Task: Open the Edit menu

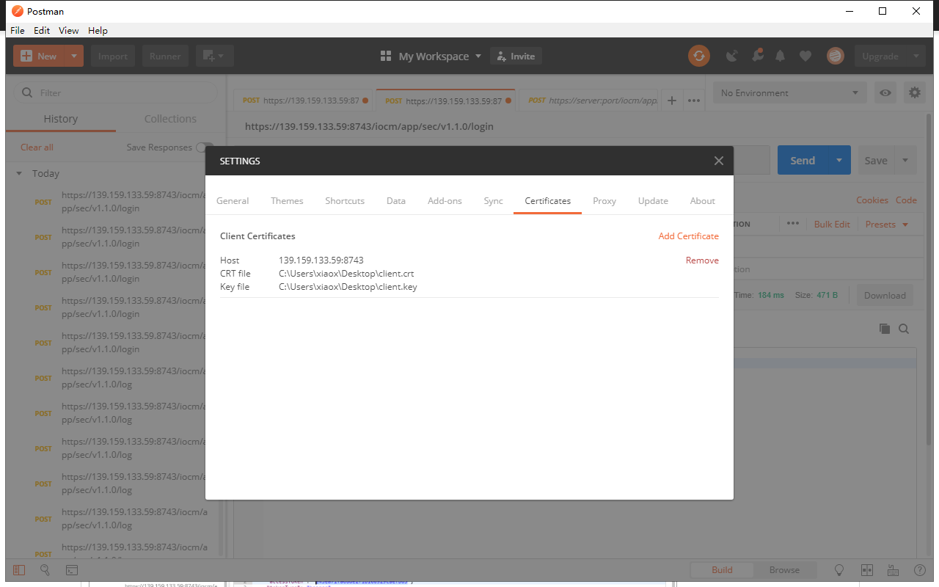Action: [x=42, y=30]
